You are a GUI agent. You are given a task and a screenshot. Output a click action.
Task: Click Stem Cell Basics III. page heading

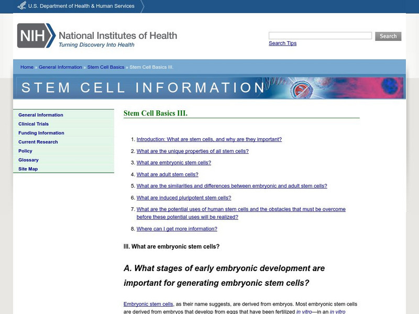tap(156, 113)
